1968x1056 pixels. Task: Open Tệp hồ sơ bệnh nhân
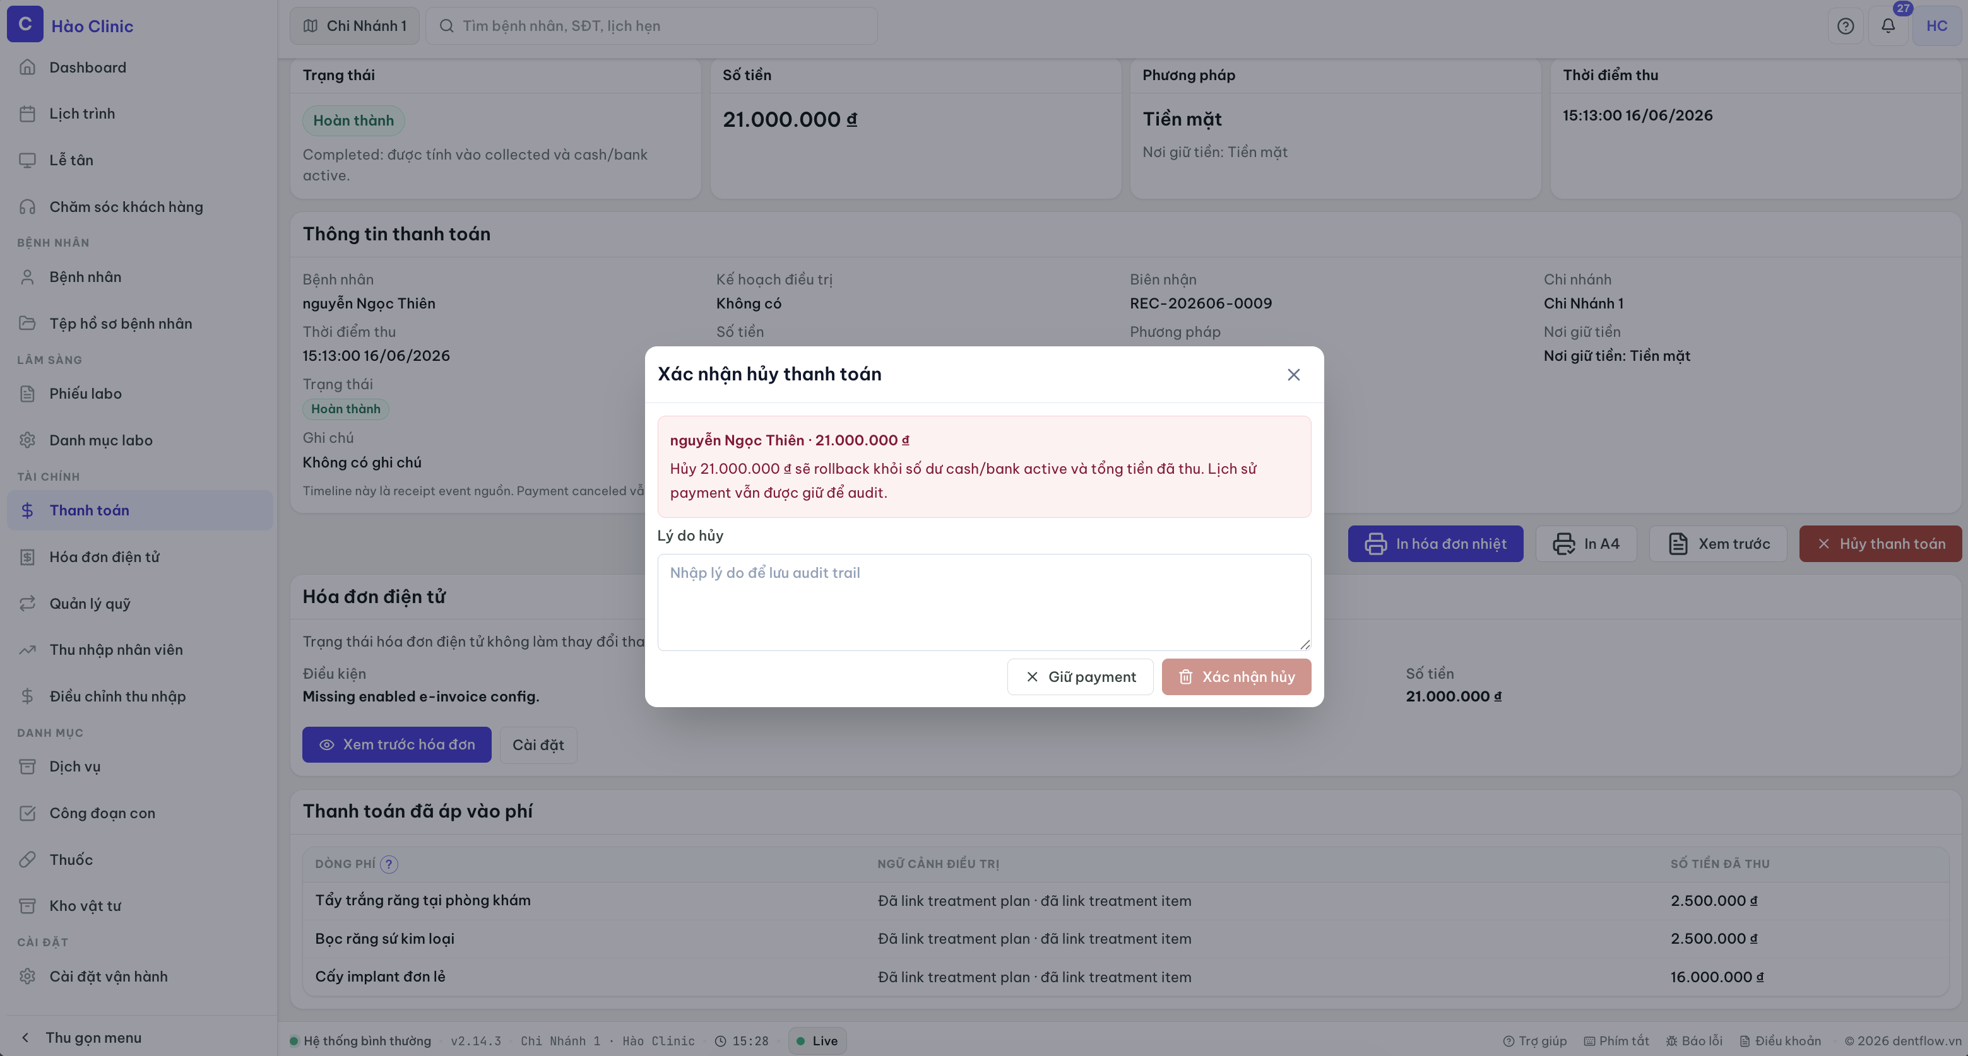point(140,324)
